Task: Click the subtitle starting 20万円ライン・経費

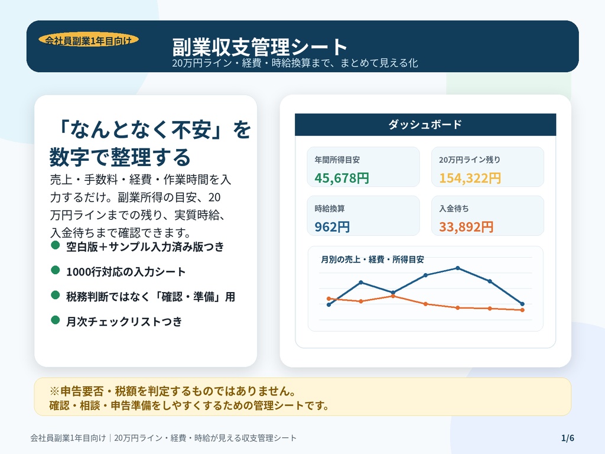Action: (x=295, y=63)
